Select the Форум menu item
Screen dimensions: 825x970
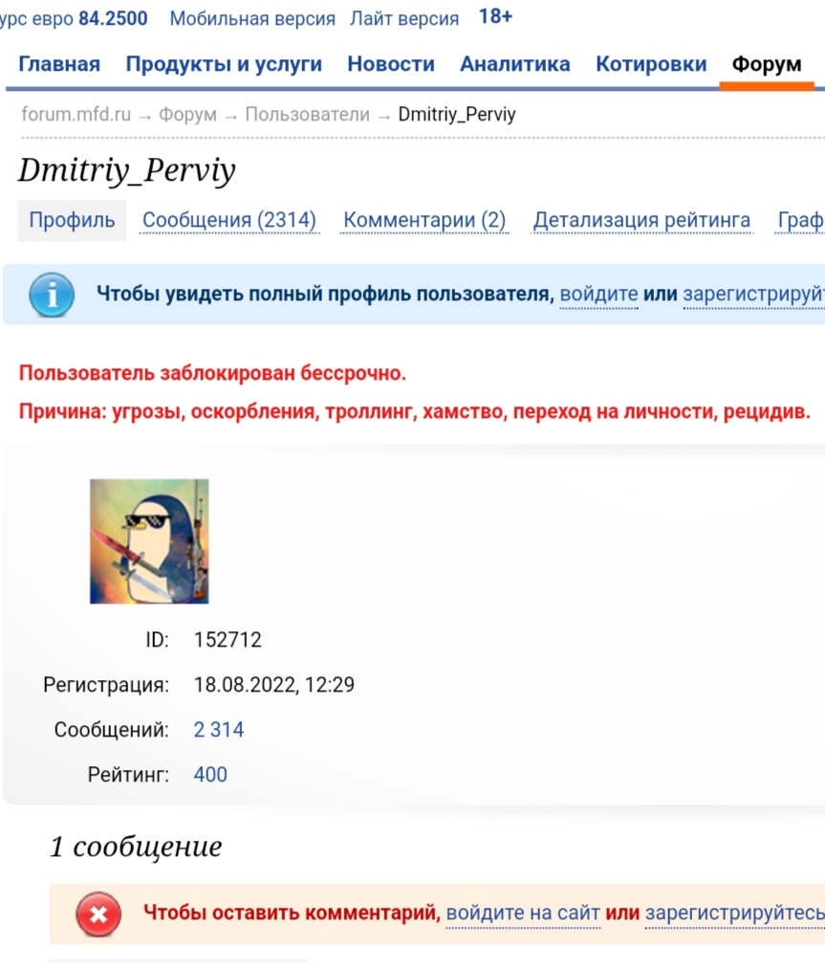(x=767, y=64)
